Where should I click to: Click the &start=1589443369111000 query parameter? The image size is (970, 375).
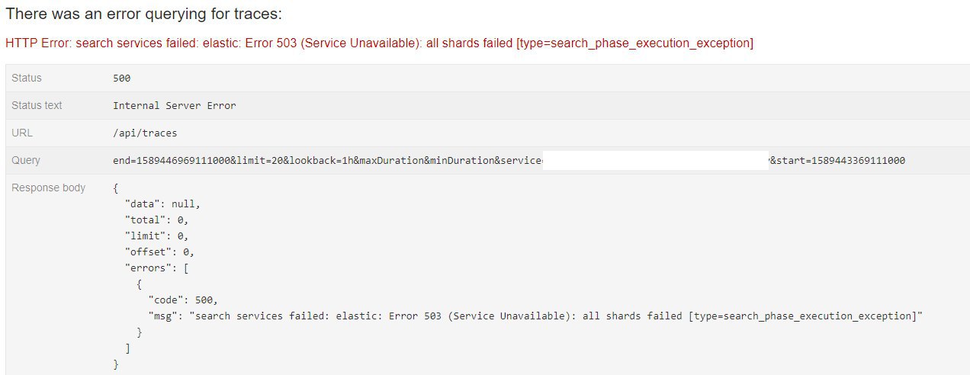(x=837, y=160)
